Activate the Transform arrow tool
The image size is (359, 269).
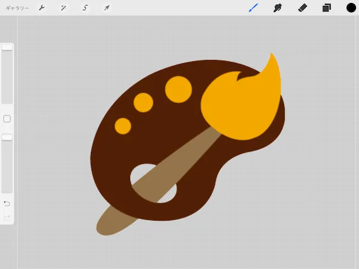pyautogui.click(x=107, y=8)
